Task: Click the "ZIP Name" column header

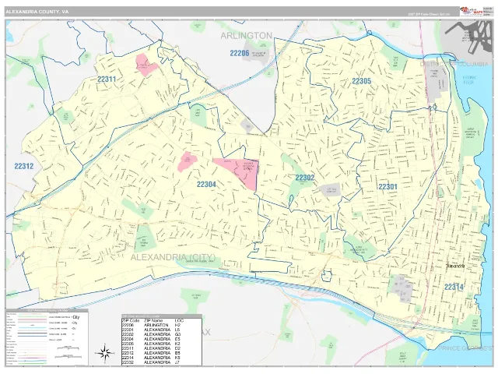Action: click(153, 320)
